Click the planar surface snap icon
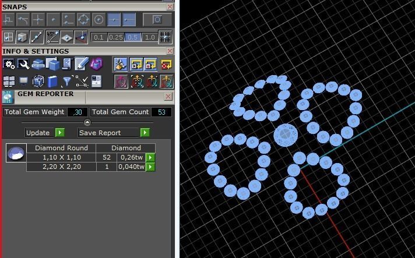415x258 pixels. (x=66, y=37)
